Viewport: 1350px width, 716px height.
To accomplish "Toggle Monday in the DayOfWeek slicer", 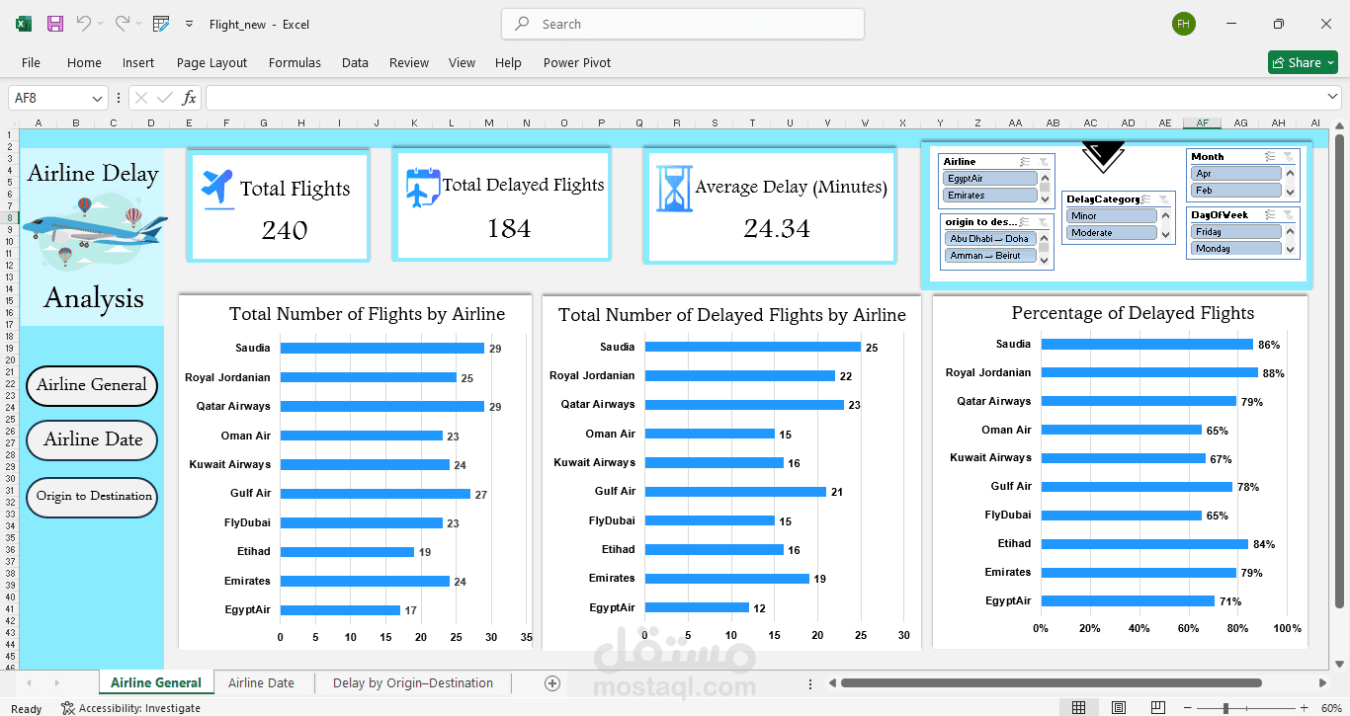I will [x=1235, y=249].
